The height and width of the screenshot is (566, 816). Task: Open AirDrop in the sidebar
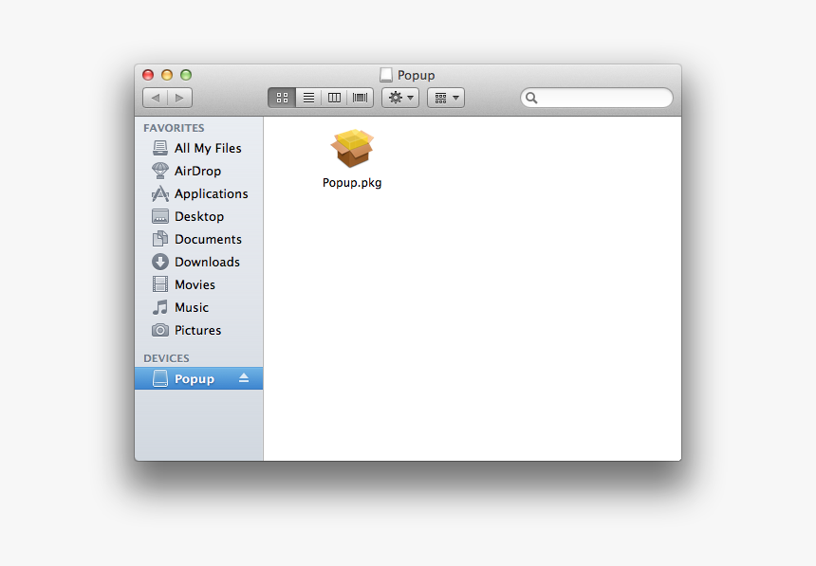tap(199, 171)
